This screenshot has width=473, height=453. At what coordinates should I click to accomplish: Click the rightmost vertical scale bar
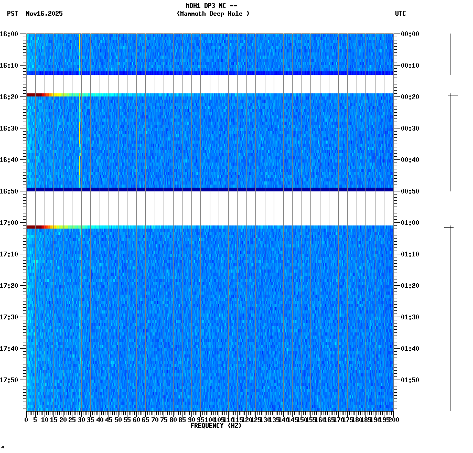pyautogui.click(x=450, y=315)
